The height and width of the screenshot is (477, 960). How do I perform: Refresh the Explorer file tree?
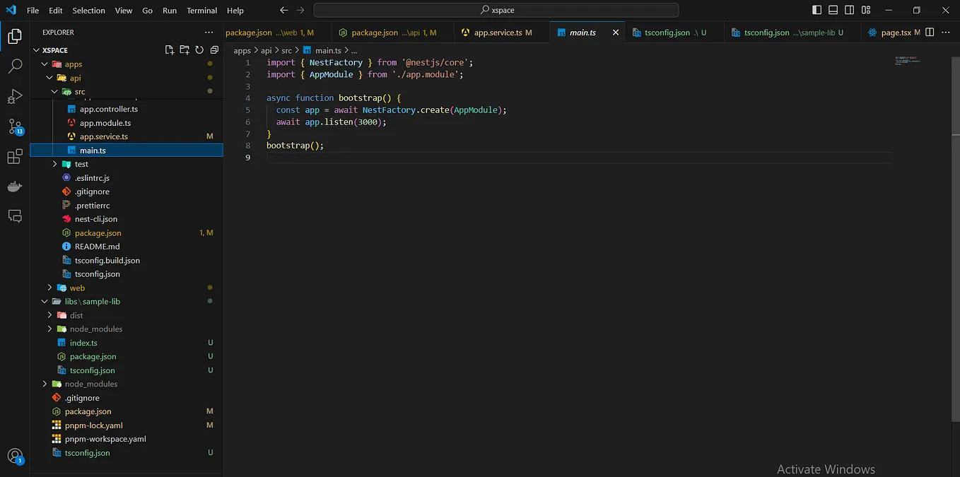point(199,49)
